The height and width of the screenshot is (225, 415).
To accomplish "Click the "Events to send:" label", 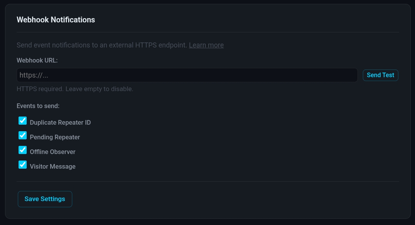I will (x=38, y=106).
